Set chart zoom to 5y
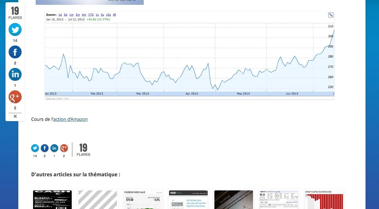The width and height of the screenshot is (379, 209). (x=103, y=15)
